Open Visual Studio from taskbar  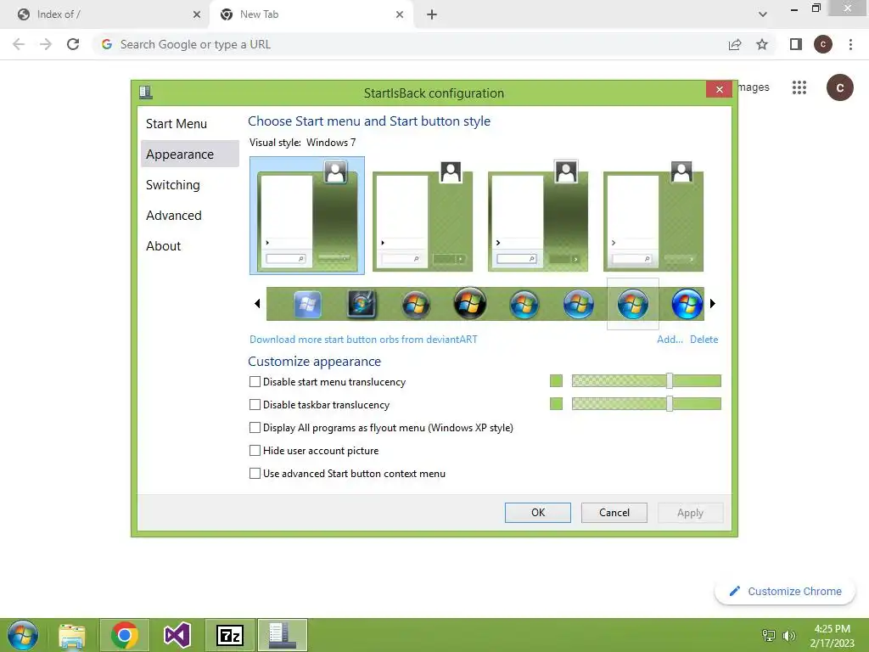pos(177,635)
